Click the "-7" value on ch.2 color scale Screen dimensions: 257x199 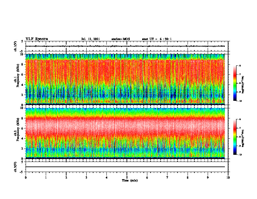239,128
